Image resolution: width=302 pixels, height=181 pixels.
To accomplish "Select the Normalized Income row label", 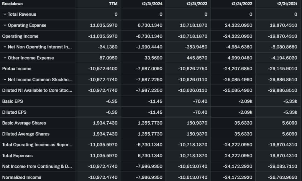I will (22, 177).
